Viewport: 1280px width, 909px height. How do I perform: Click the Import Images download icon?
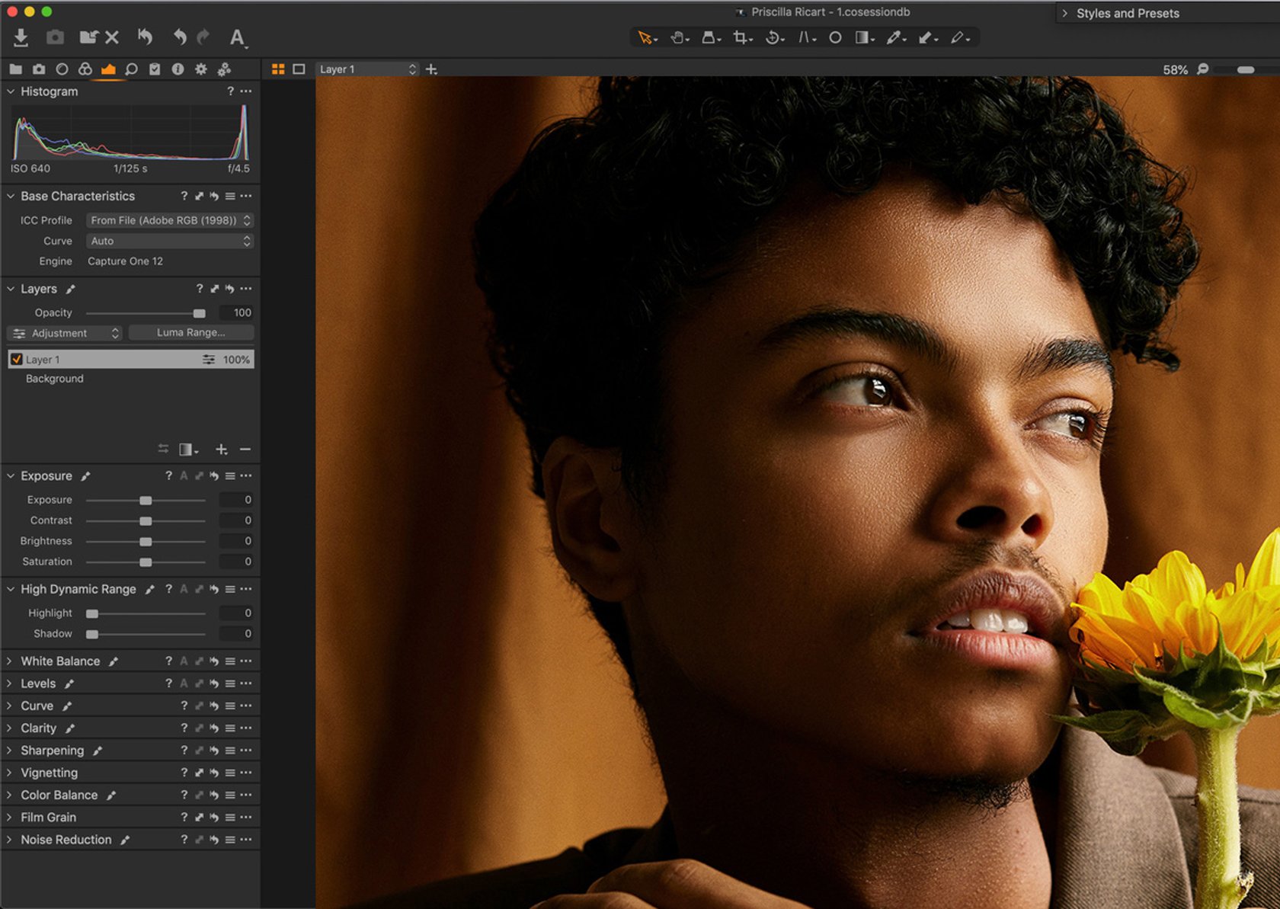[x=21, y=37]
